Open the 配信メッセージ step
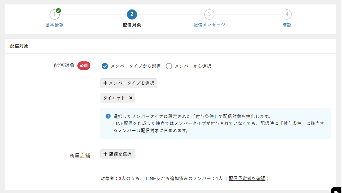 tap(209, 25)
